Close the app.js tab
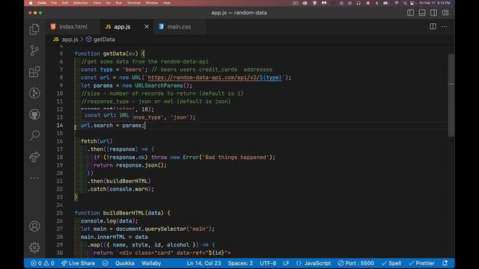 pos(147,27)
